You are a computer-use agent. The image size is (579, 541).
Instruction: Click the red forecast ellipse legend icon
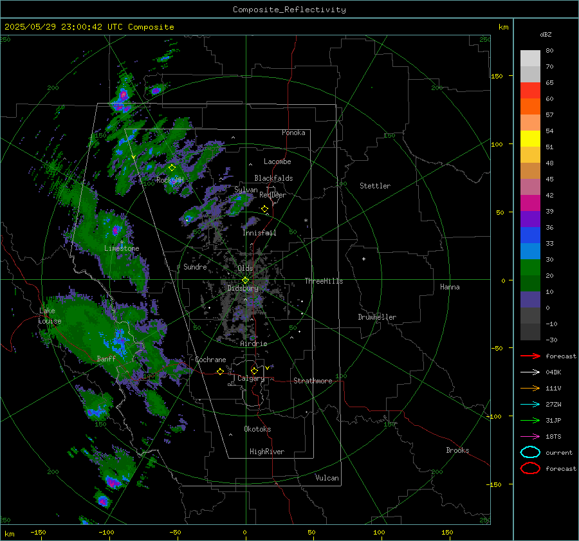click(x=530, y=468)
